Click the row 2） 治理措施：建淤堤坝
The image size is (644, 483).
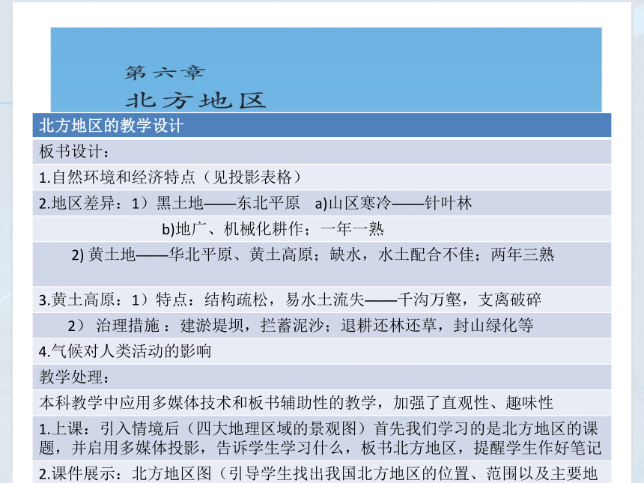322,325
